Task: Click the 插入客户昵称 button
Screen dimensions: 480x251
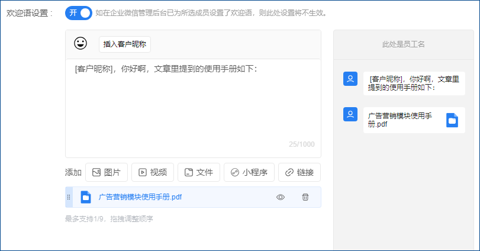Action: (125, 44)
